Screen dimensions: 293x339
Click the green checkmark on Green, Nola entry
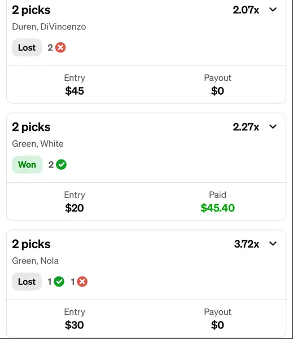coord(59,281)
